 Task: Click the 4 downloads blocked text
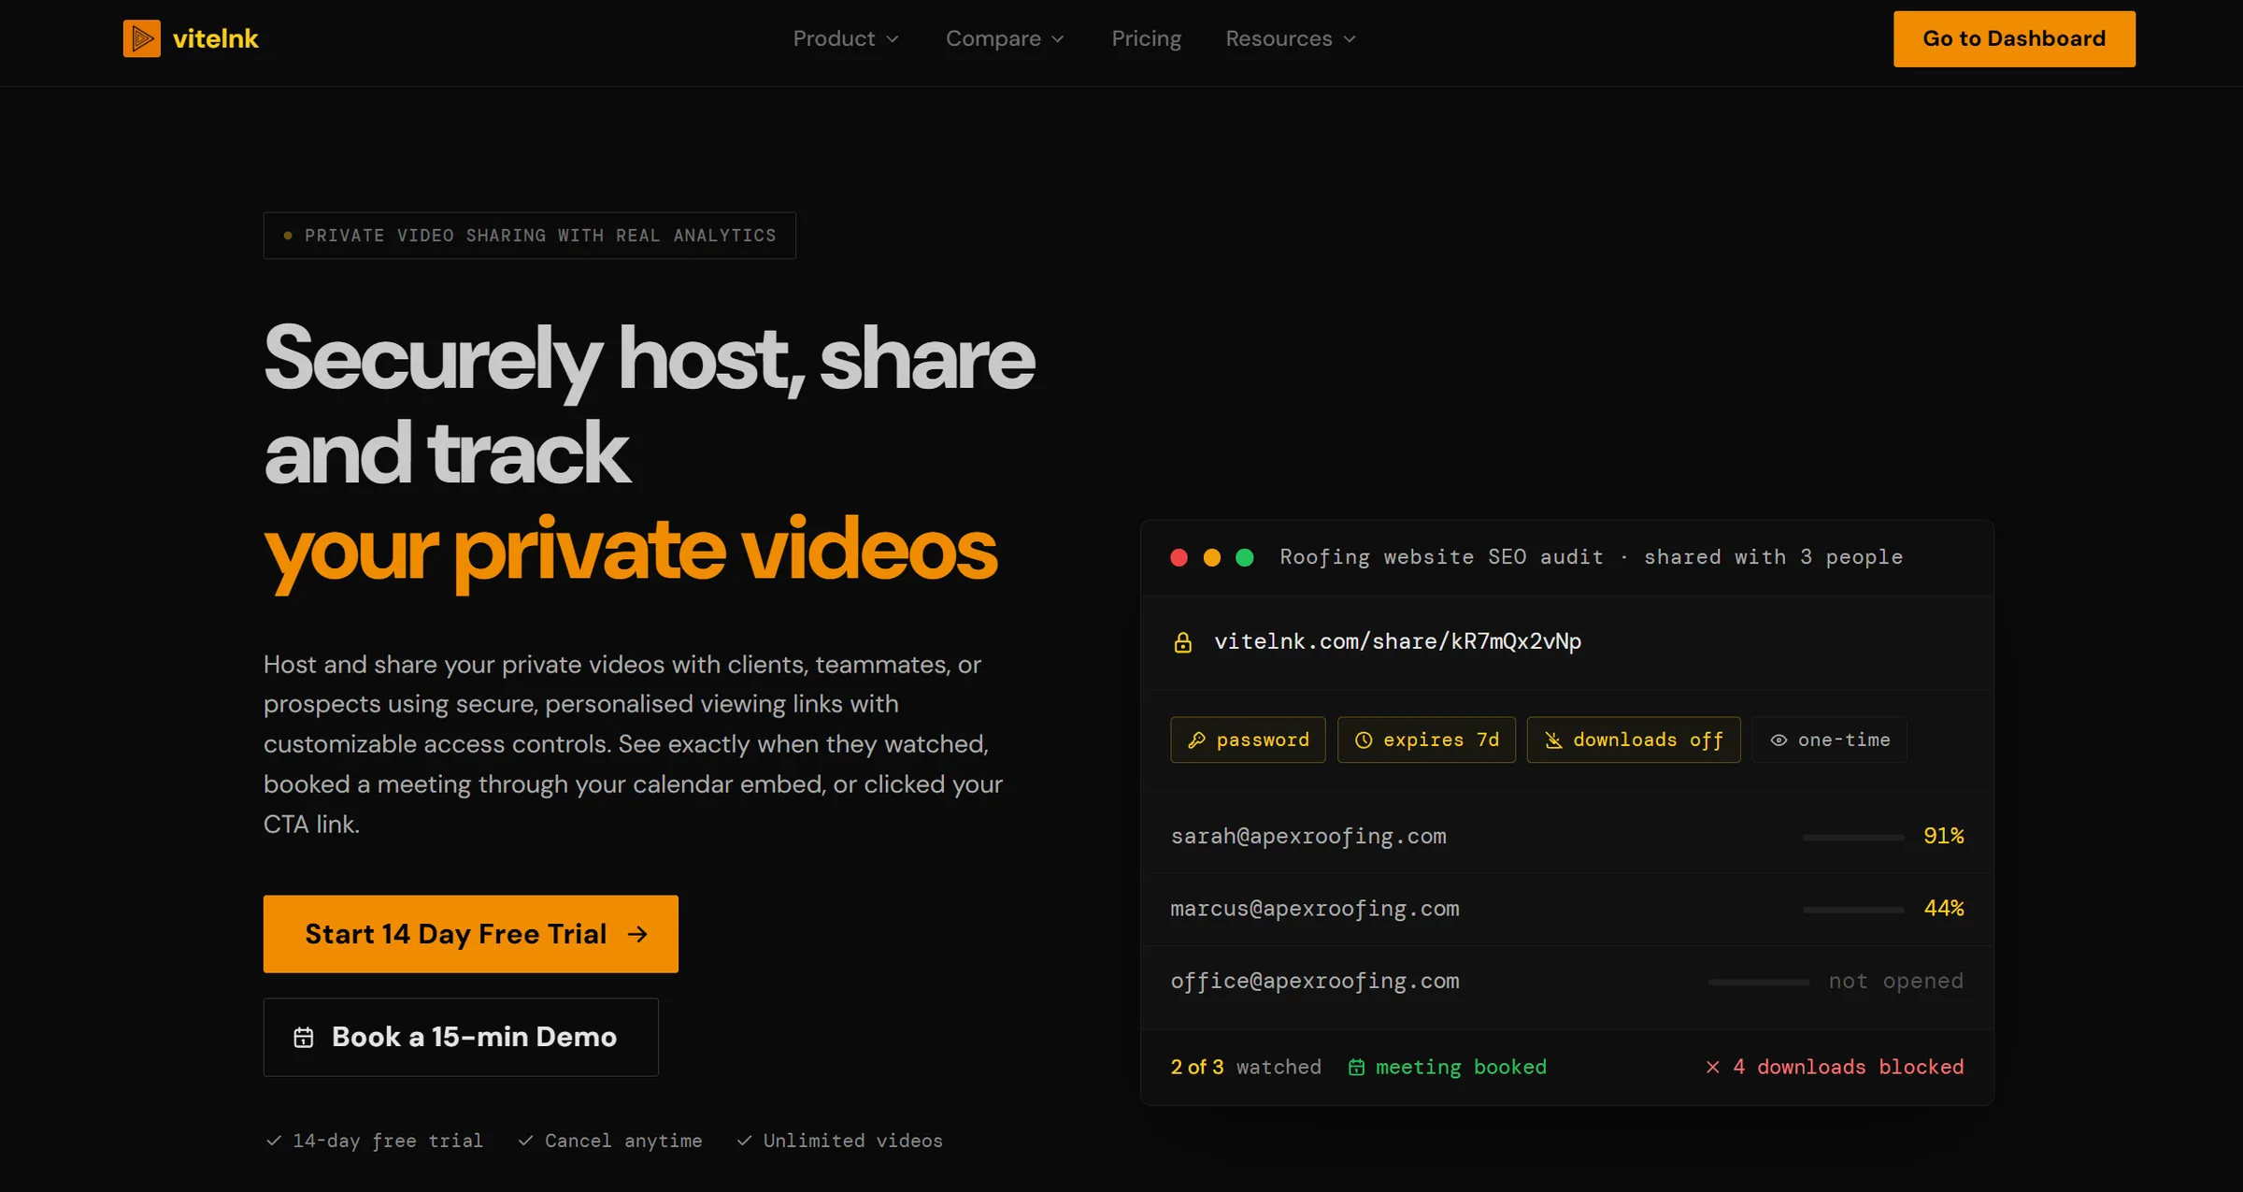pos(1849,1067)
